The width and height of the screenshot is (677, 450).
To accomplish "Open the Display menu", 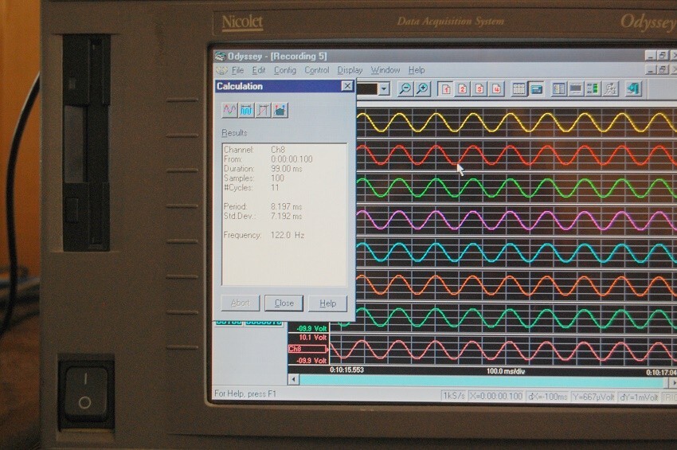I will (350, 70).
